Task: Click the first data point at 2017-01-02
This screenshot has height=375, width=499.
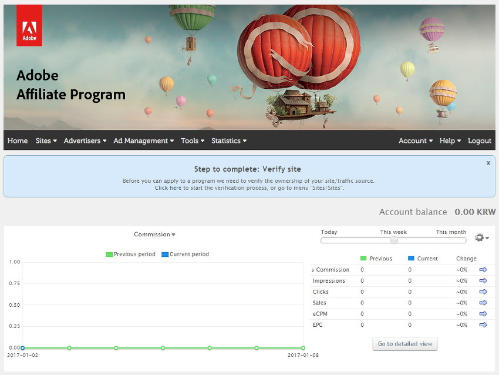Action: point(22,348)
